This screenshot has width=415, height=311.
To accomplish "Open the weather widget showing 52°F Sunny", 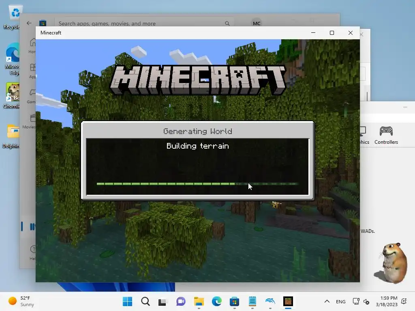I will 21,301.
